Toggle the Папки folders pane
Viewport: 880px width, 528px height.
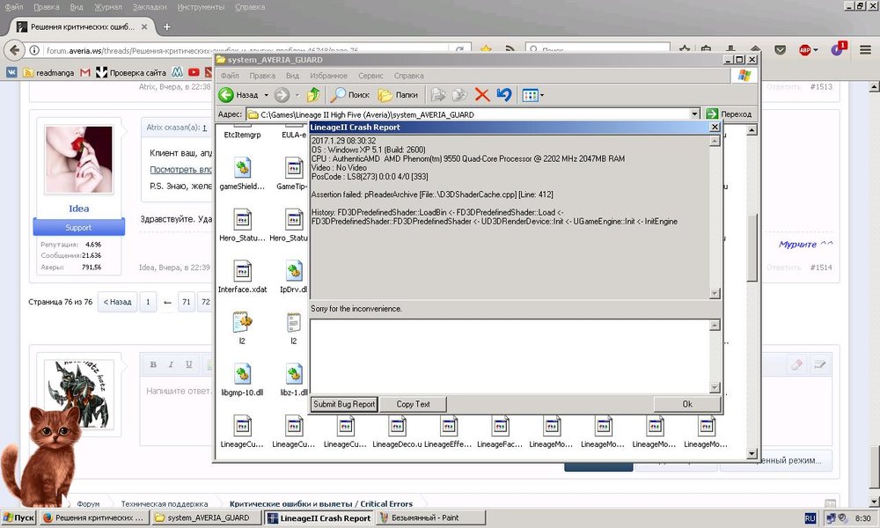(398, 94)
